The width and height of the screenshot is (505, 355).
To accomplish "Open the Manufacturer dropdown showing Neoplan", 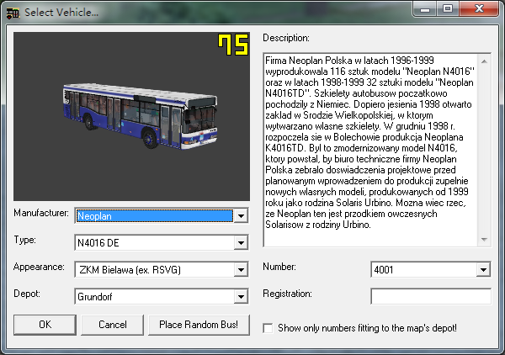I will coord(242,216).
